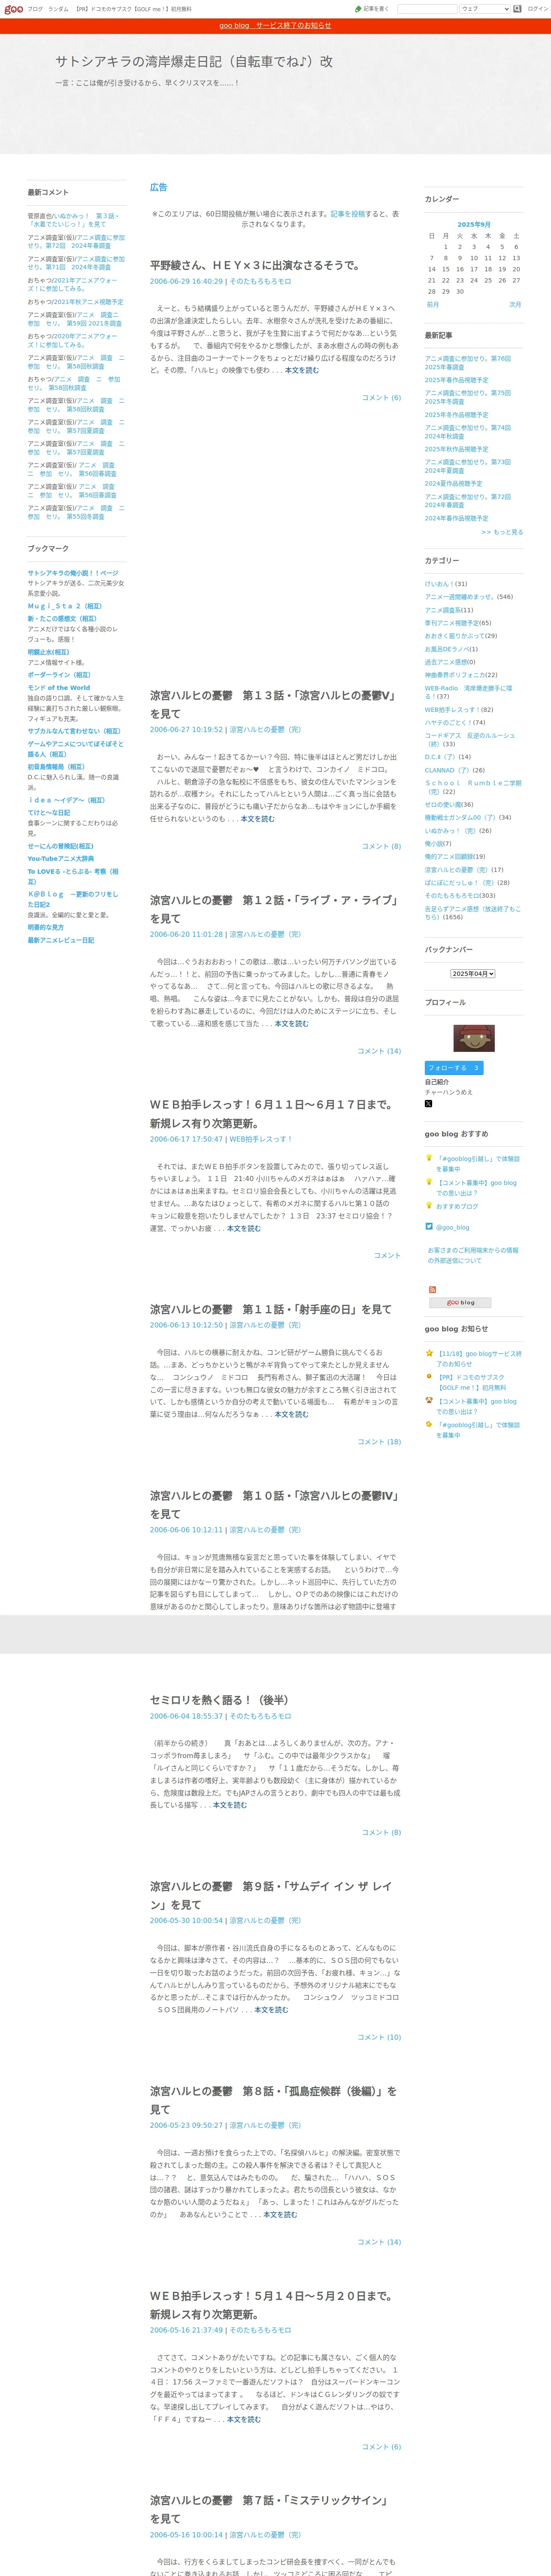Open the 明鏡止水(相互) bookmark
Image resolution: width=551 pixels, height=2576 pixels.
coord(48,652)
